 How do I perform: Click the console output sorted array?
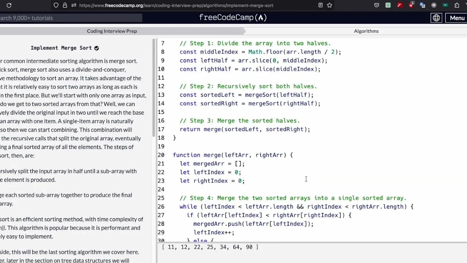210,247
